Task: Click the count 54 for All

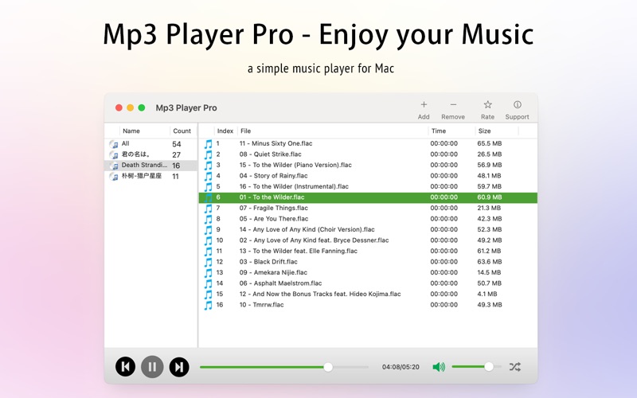Action: [x=176, y=144]
